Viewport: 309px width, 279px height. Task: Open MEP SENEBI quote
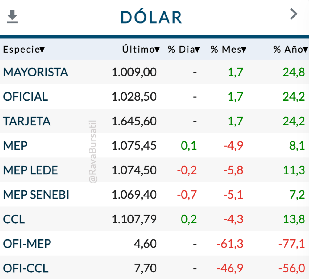coord(36,195)
